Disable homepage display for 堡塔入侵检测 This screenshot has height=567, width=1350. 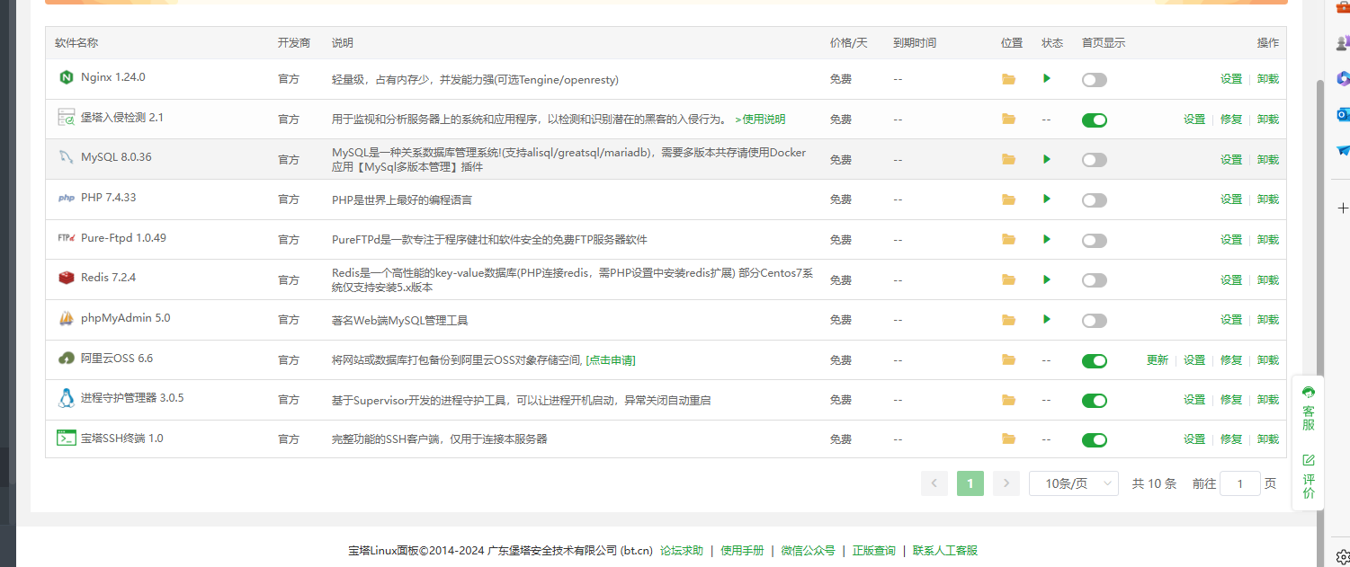point(1095,120)
